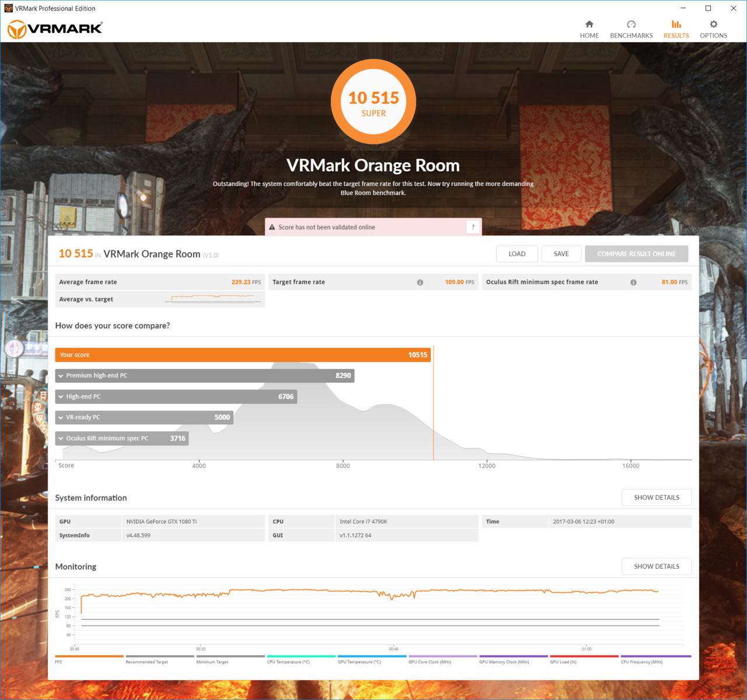Close the VRMark window

tap(734, 8)
